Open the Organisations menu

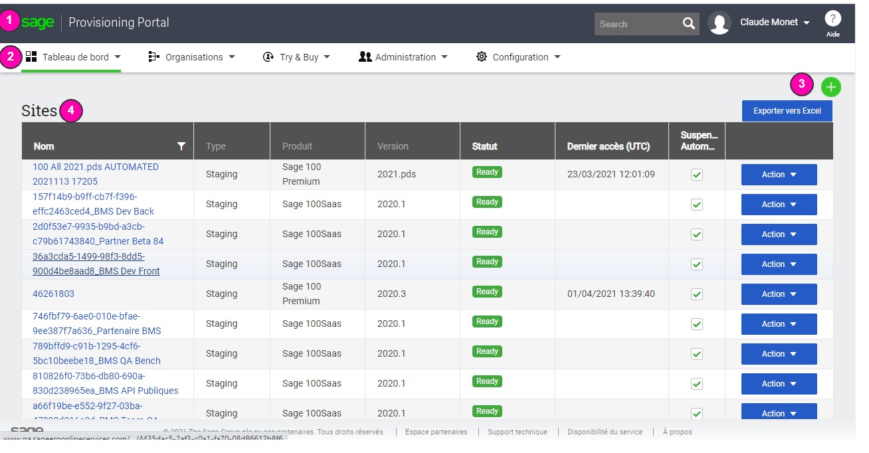click(192, 57)
